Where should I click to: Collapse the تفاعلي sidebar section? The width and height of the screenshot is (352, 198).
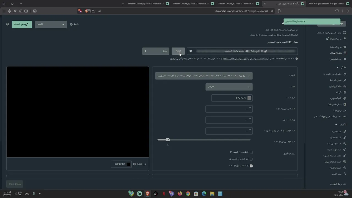point(337,67)
